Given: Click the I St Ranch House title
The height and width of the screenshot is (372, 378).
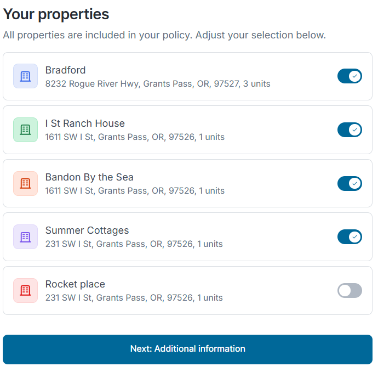Looking at the screenshot, I should pyautogui.click(x=85, y=123).
